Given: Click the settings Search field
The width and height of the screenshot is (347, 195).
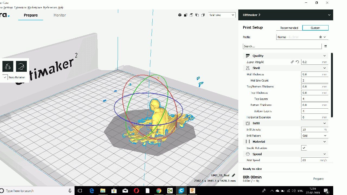Looking at the screenshot, I should pyautogui.click(x=282, y=46).
